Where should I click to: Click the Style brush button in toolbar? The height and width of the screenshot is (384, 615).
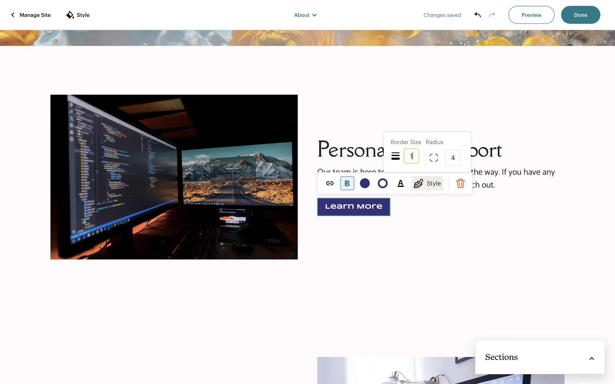[427, 183]
